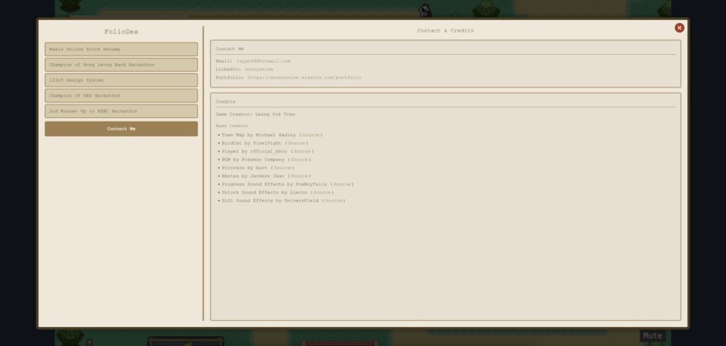Viewport: 726px width, 346px height.
Task: Click the Contact & Credits heading
Action: (445, 31)
